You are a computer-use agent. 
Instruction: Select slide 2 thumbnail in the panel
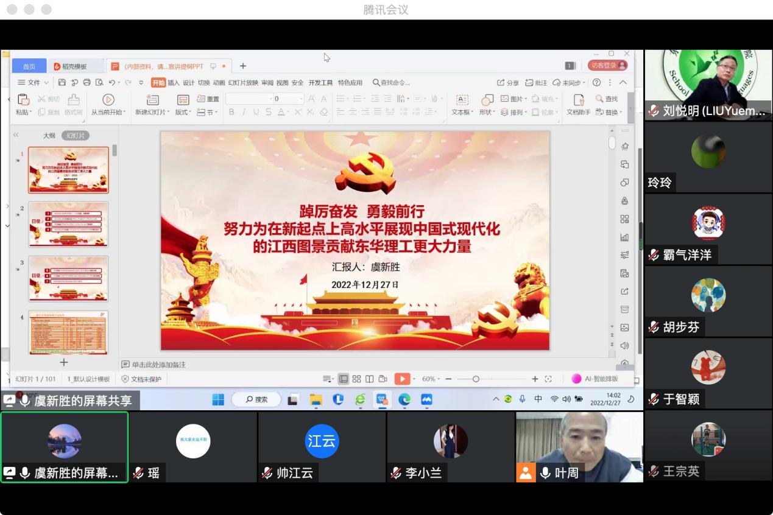[x=68, y=224]
